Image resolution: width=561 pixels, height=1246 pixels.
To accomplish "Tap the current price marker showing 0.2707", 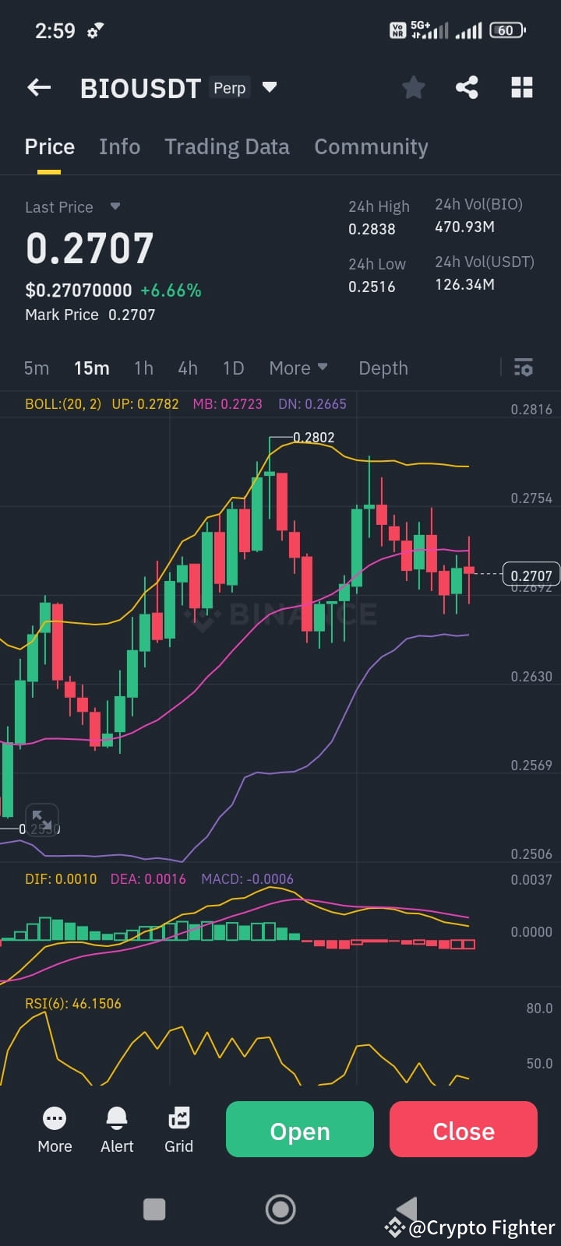I will [532, 575].
